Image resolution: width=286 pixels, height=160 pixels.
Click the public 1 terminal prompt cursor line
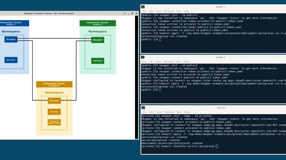[151, 40]
